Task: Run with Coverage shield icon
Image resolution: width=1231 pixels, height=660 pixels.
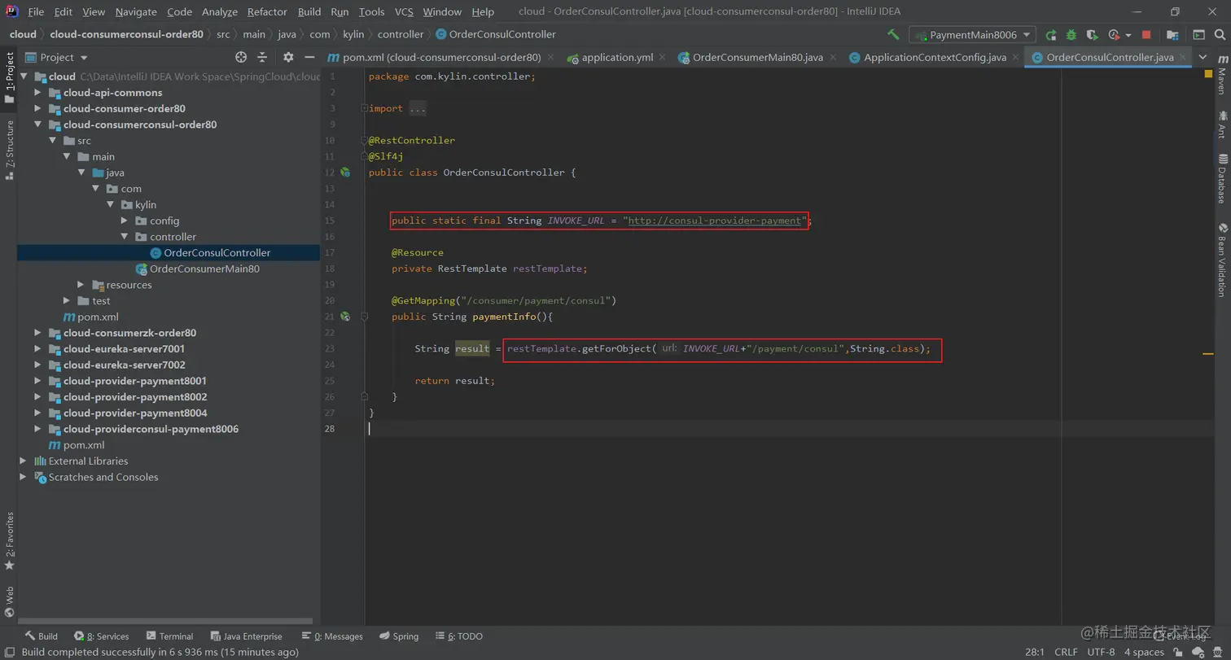Action: 1093,35
